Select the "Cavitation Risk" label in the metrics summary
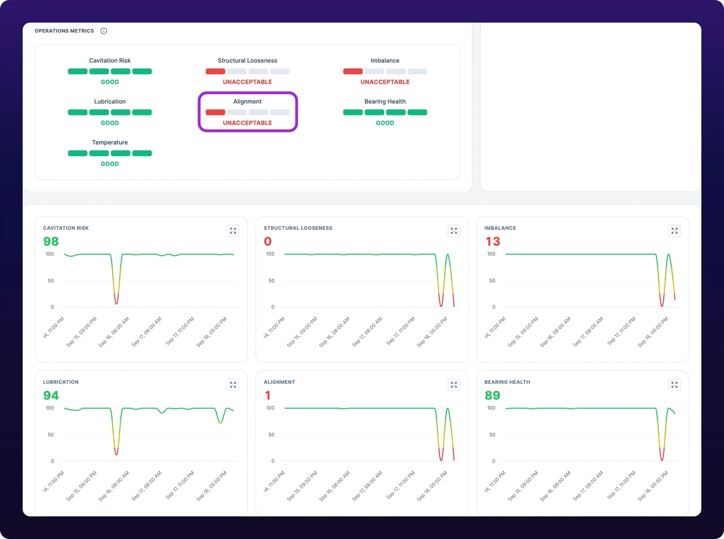 (x=110, y=61)
